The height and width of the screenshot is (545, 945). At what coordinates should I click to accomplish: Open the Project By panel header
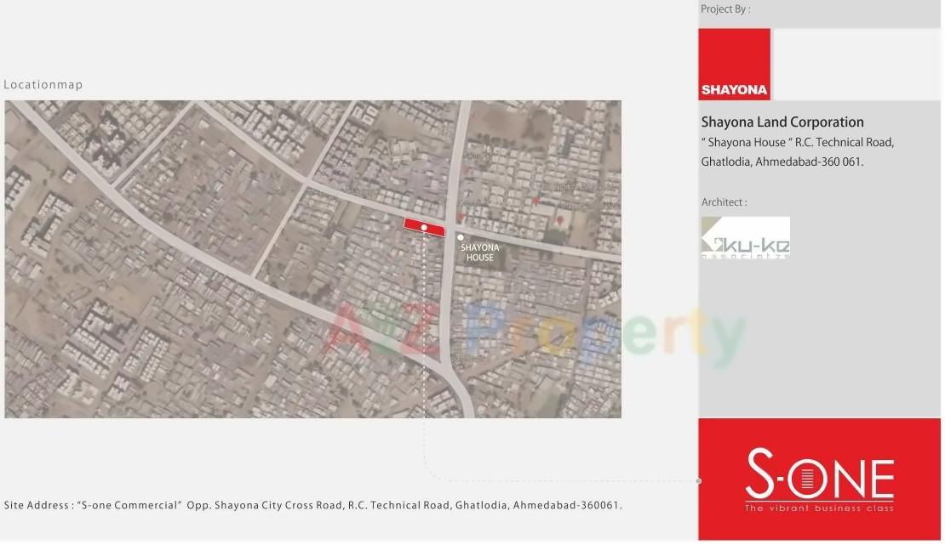tap(724, 9)
